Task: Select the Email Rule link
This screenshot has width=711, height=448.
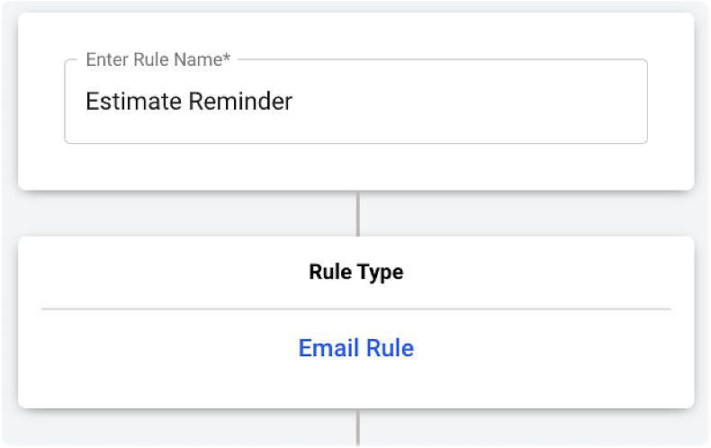Action: pos(356,348)
